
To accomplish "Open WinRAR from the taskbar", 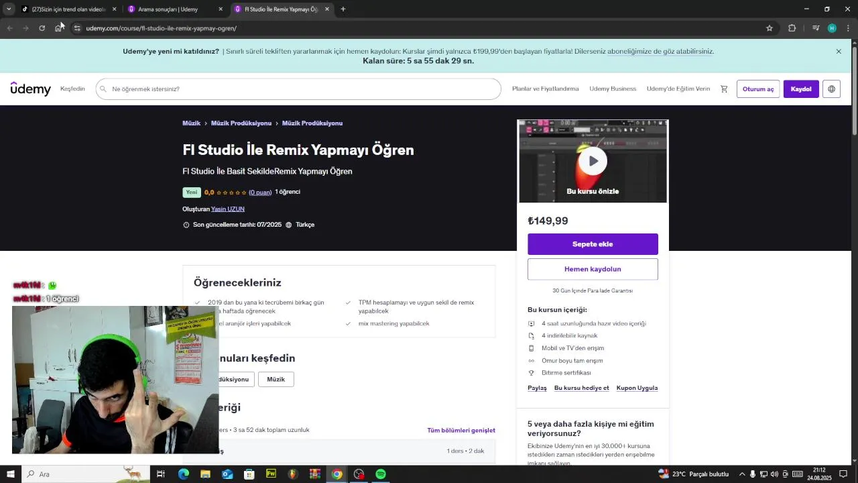I will (x=315, y=474).
